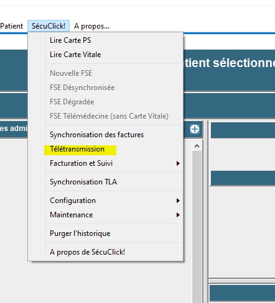Click the vertical scrollbar track
This screenshot has width=275, height=303.
tap(197, 227)
